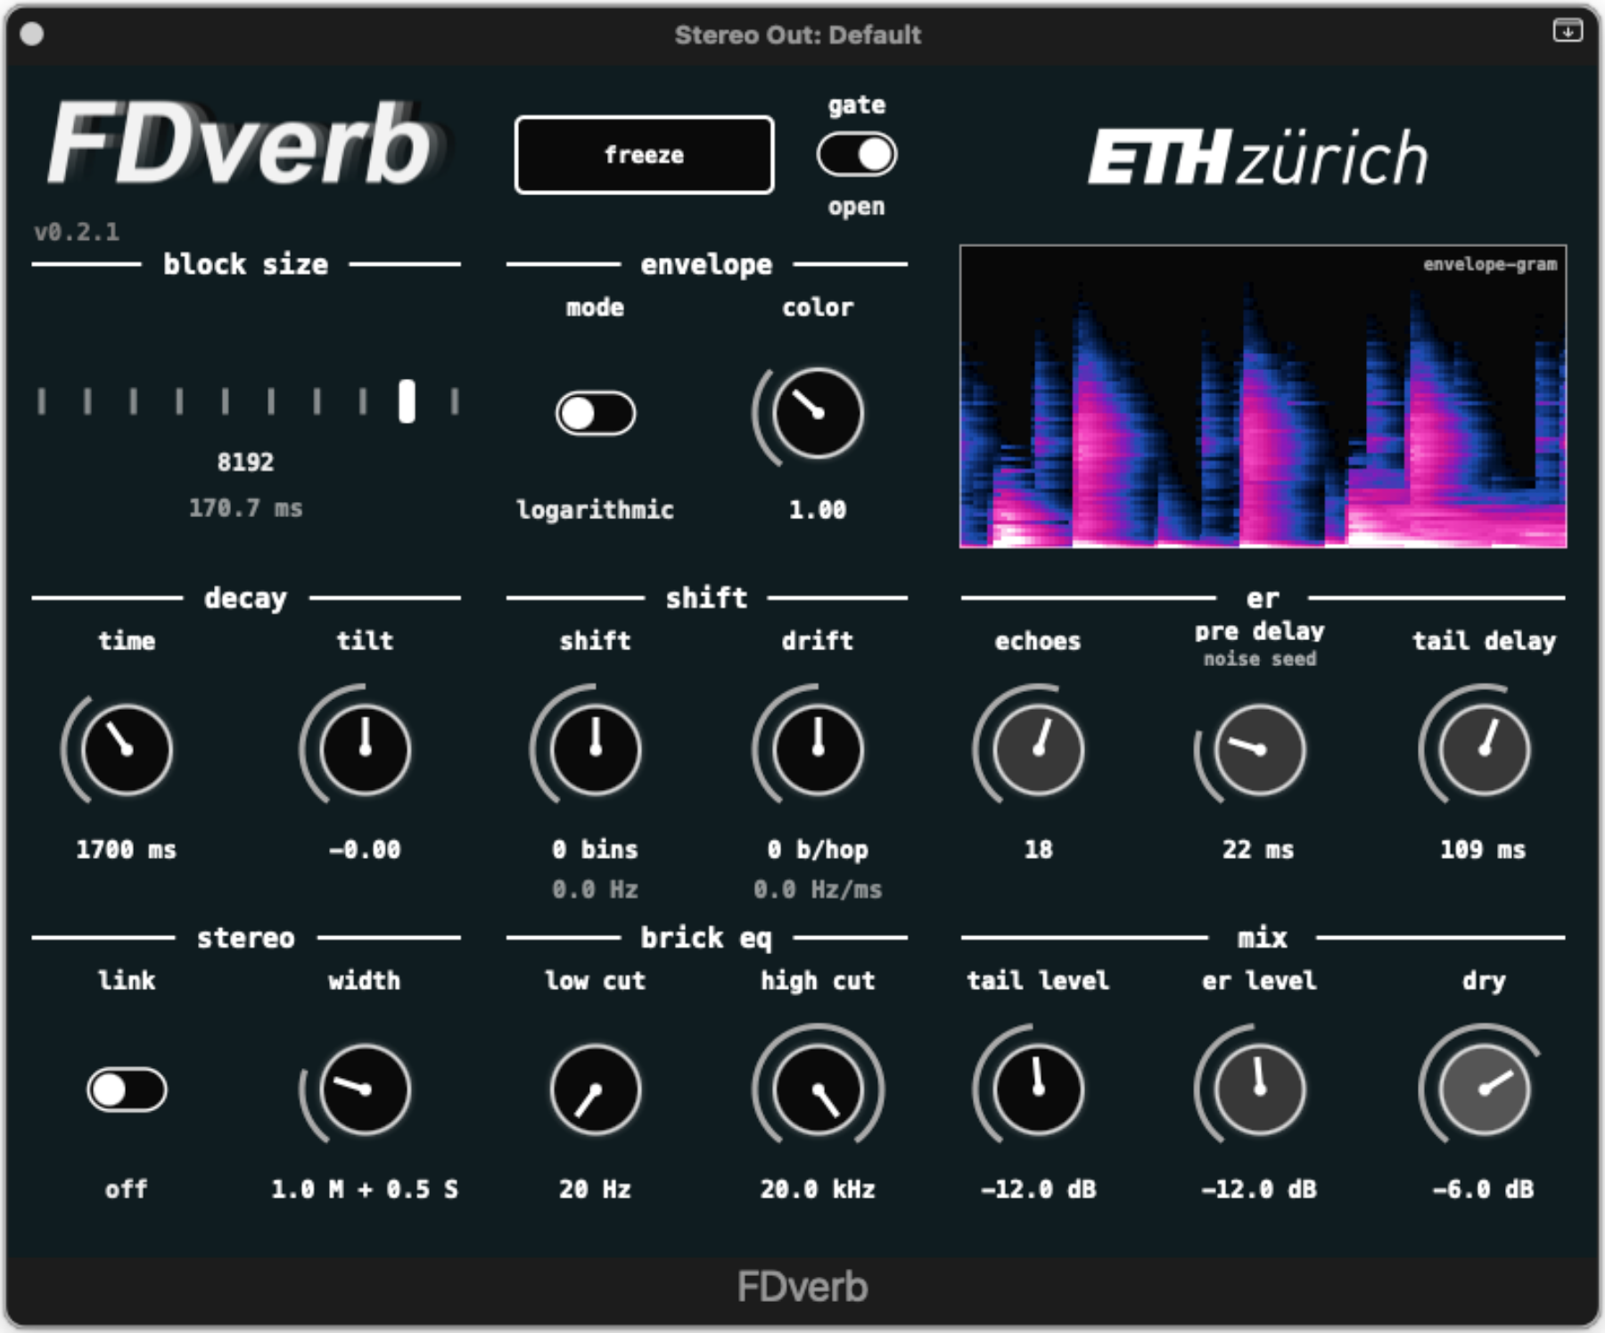Click the ETH zürich logo

coord(1258,157)
